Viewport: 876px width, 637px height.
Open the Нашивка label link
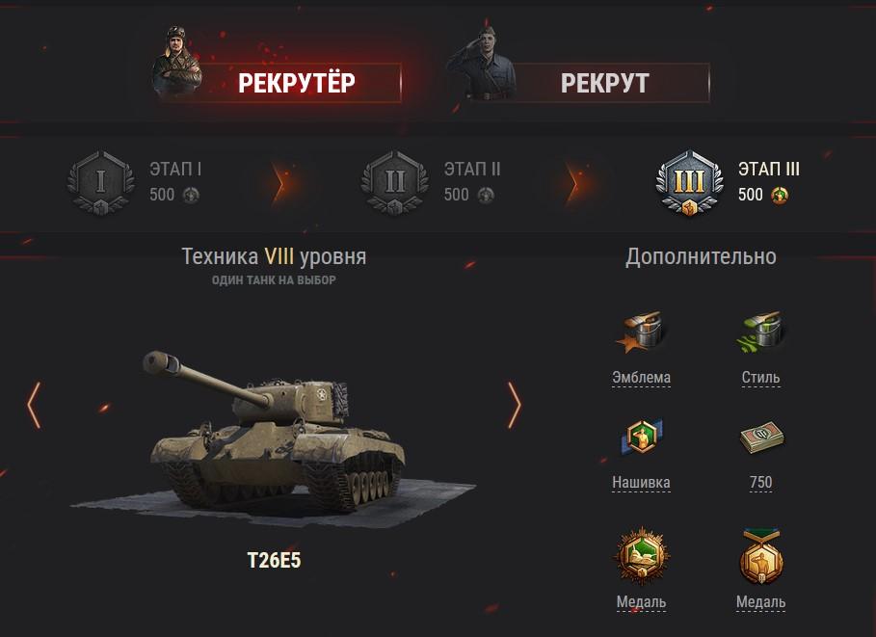point(642,483)
